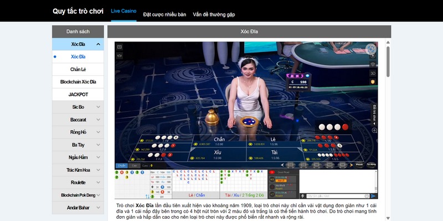Open the Vấn đề thường gặp tab
This screenshot has width=443, height=221.
[214, 14]
